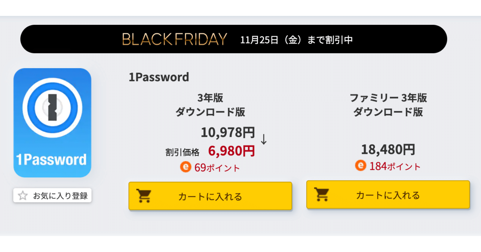Click the discounted 6,980円 price
The height and width of the screenshot is (252, 481).
pyautogui.click(x=231, y=151)
